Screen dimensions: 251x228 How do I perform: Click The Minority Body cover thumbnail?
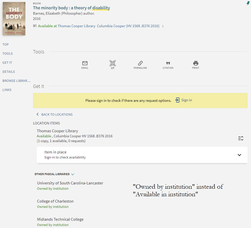(14, 19)
